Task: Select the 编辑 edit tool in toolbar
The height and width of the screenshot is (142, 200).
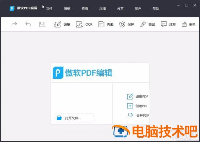Action: (x=62, y=24)
